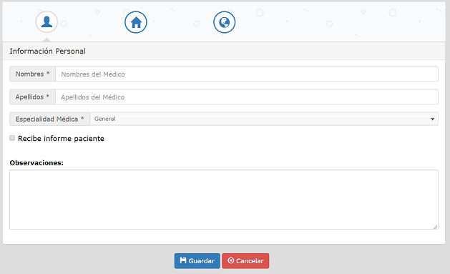This screenshot has width=450, height=274.
Task: Open the personal info user icon step
Action: click(x=47, y=21)
